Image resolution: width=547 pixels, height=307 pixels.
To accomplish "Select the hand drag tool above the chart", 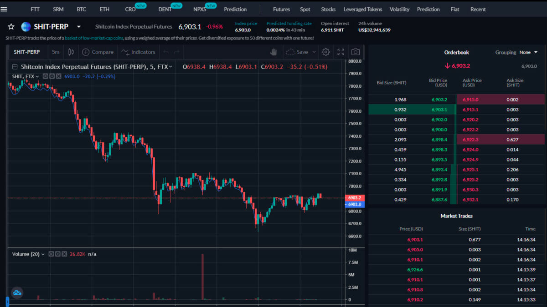I will [273, 52].
